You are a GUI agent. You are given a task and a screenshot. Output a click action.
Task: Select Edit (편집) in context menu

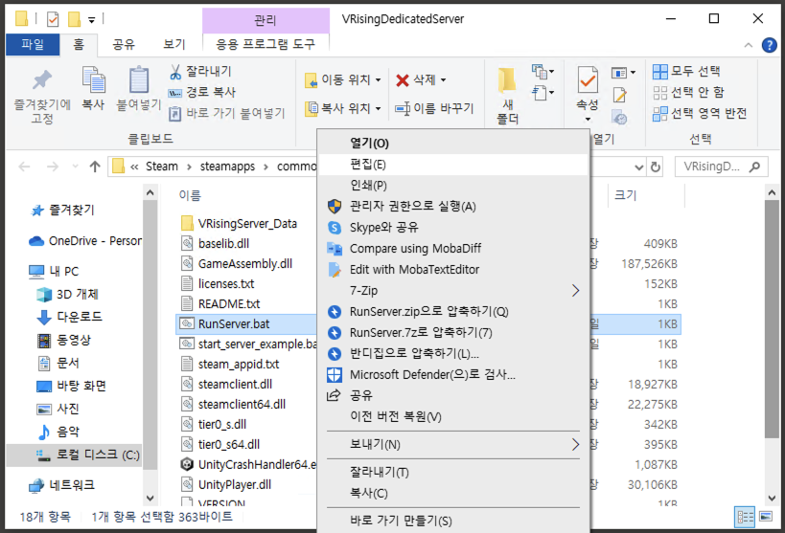coord(453,165)
